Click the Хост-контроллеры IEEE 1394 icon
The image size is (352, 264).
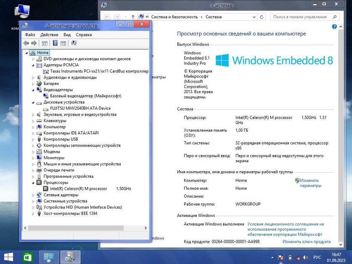coord(39,213)
